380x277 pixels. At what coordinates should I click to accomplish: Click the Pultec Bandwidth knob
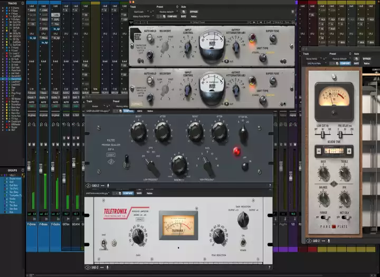179,166
